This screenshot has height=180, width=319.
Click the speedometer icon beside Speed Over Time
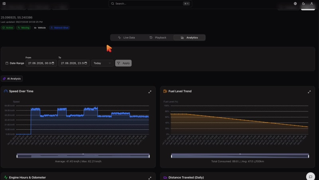coord(6,91)
